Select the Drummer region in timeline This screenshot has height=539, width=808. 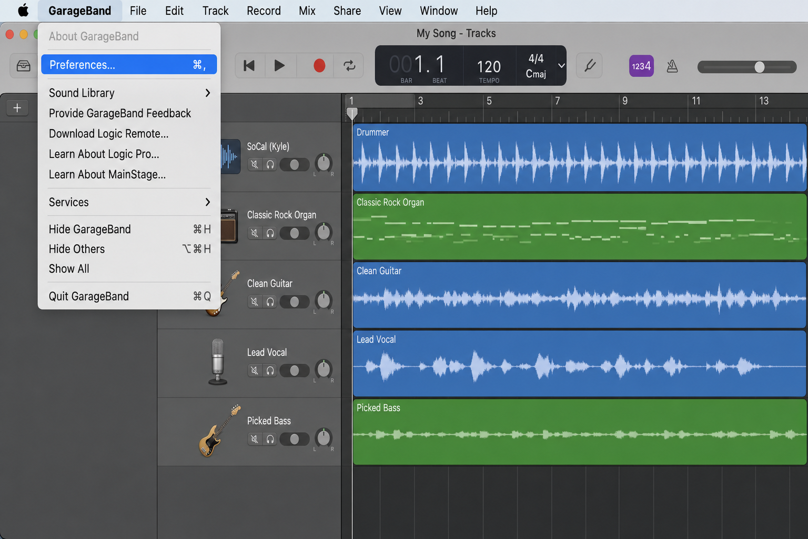(x=580, y=157)
